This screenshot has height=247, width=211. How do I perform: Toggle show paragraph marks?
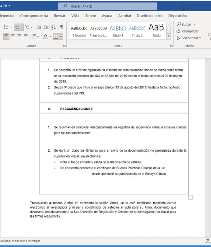coord(62,27)
